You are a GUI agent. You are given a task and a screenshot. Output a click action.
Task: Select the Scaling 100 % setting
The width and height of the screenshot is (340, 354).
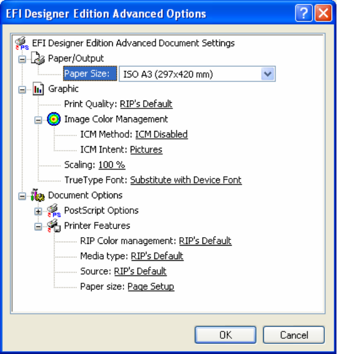[x=112, y=165]
